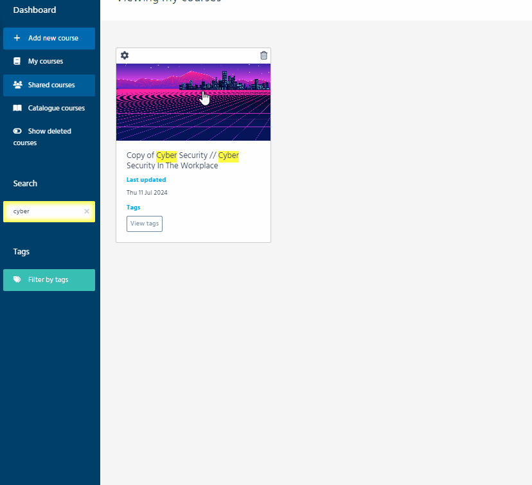Open the Copy of Cyber Security course title
Viewport: 532px width, 485px height.
(182, 161)
